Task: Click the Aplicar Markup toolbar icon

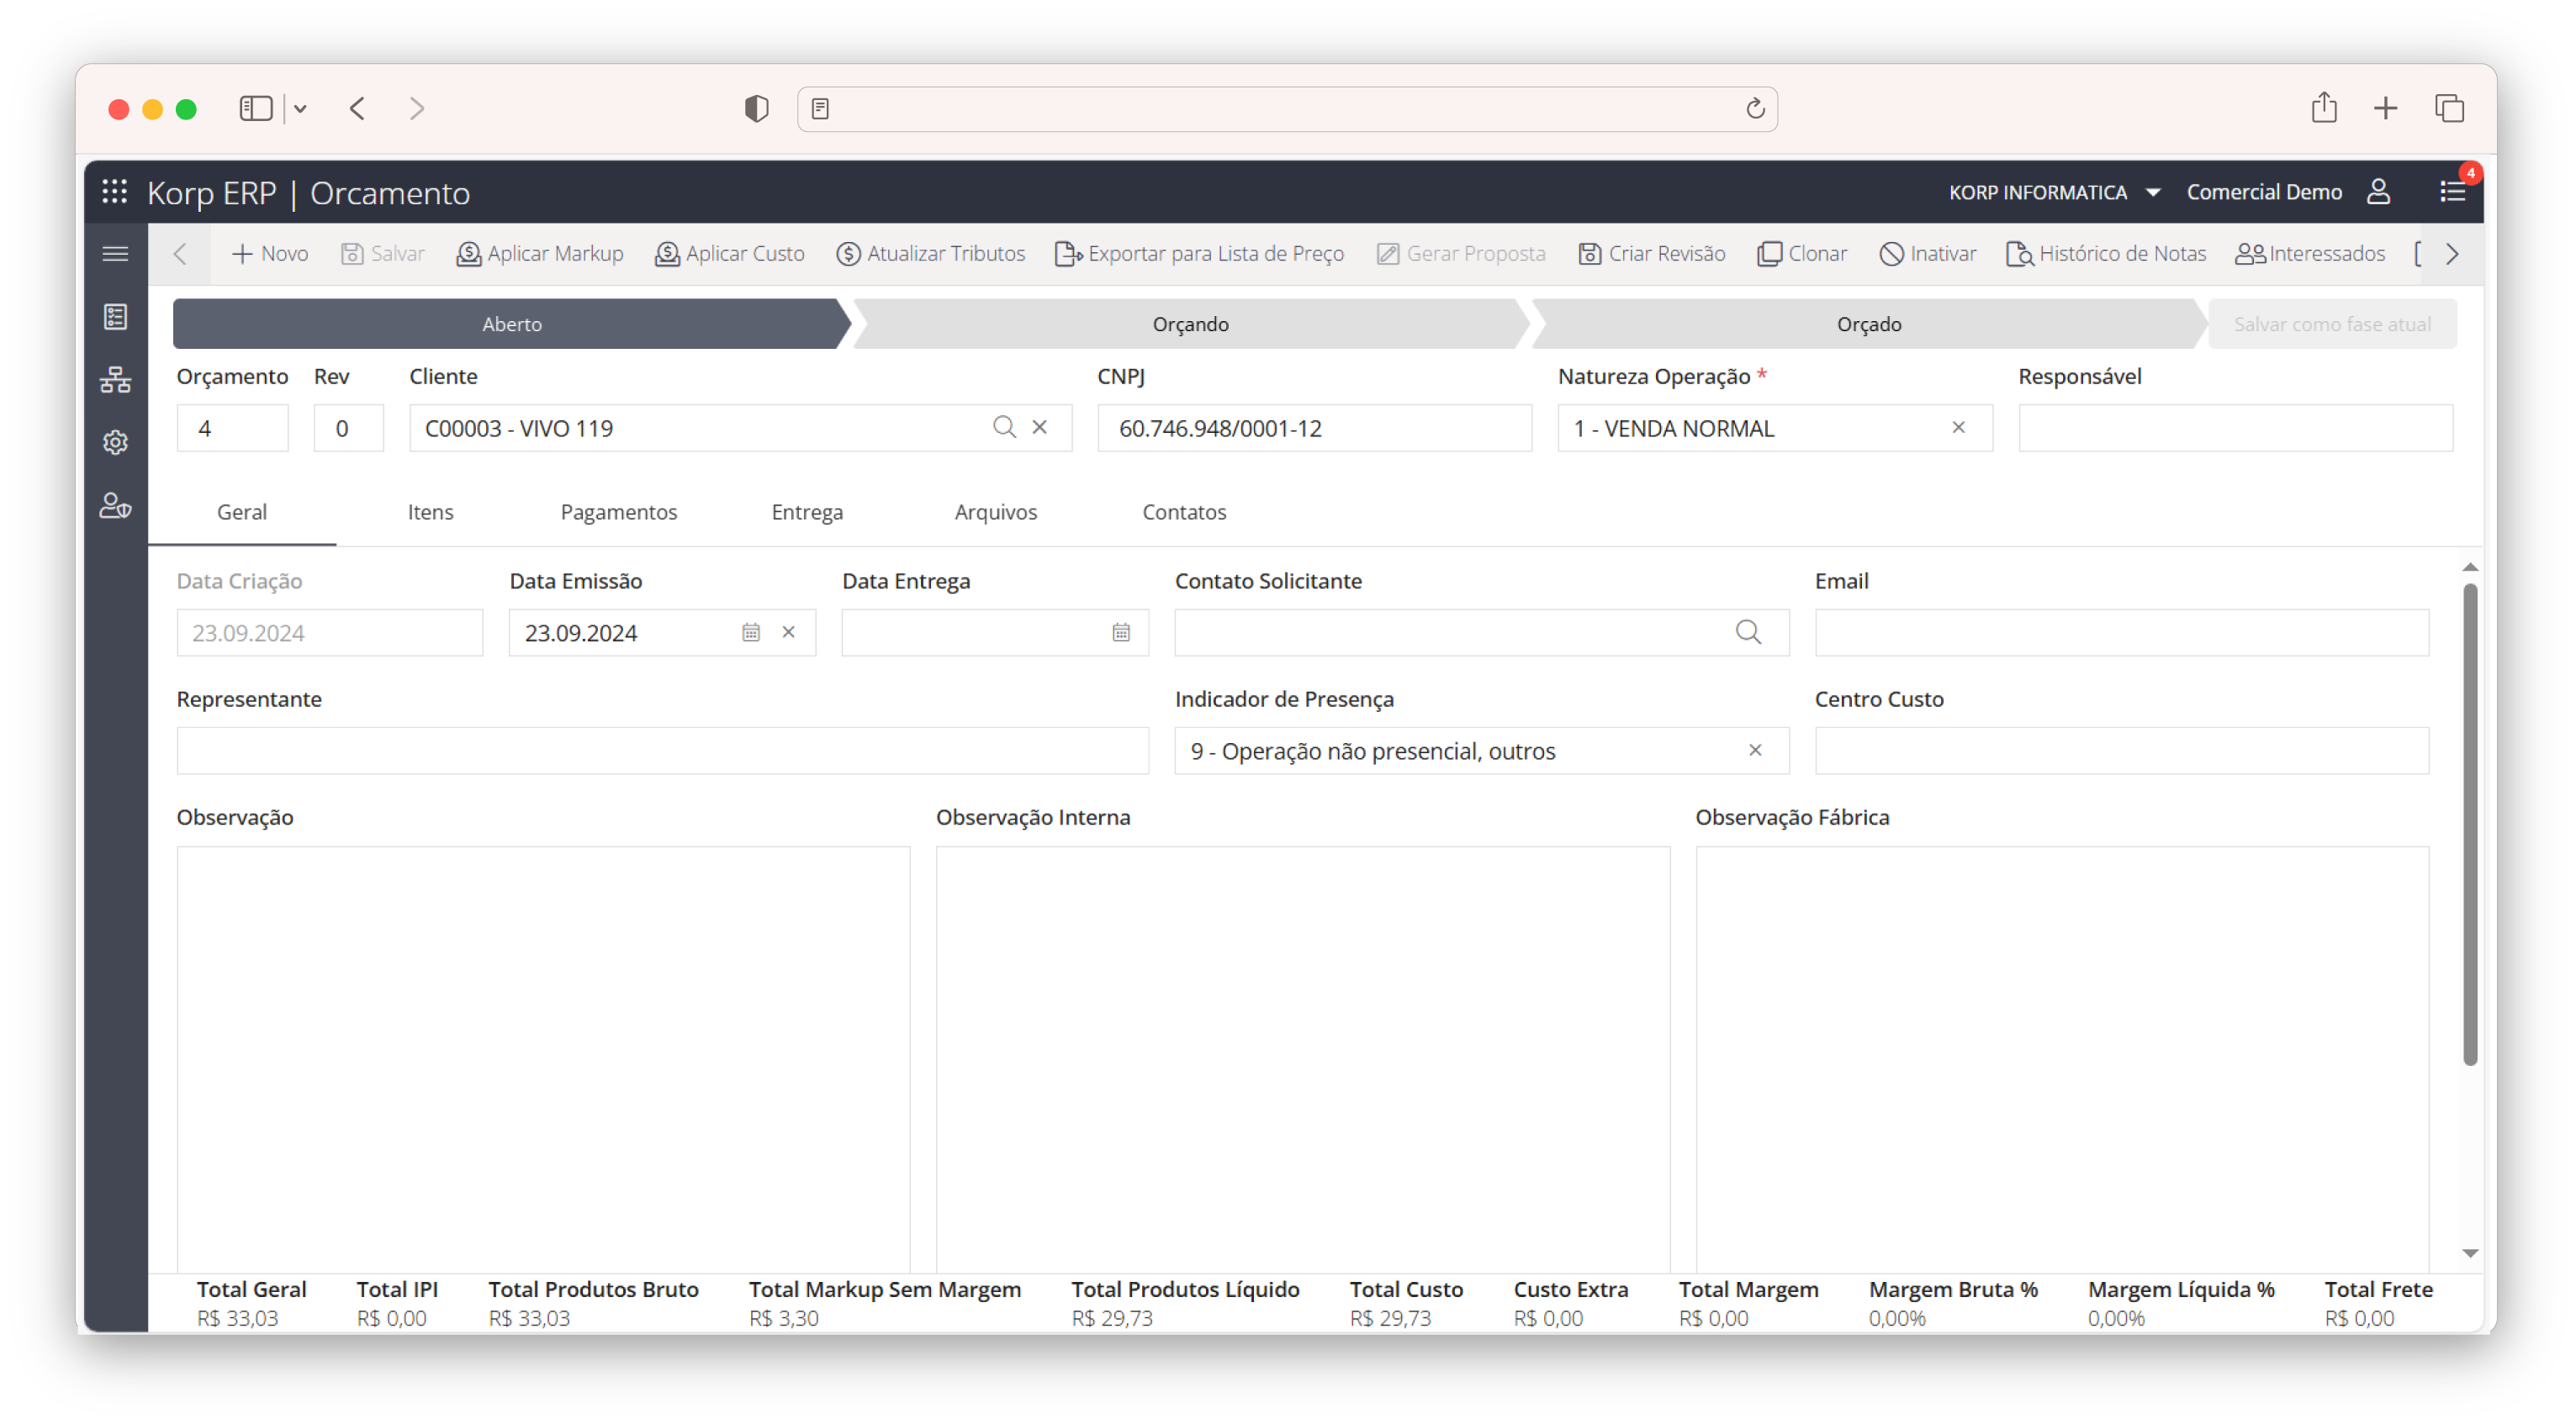Action: [468, 254]
